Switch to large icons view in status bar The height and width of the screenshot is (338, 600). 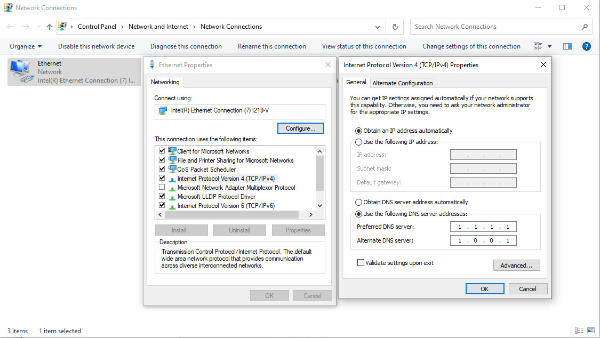590,331
